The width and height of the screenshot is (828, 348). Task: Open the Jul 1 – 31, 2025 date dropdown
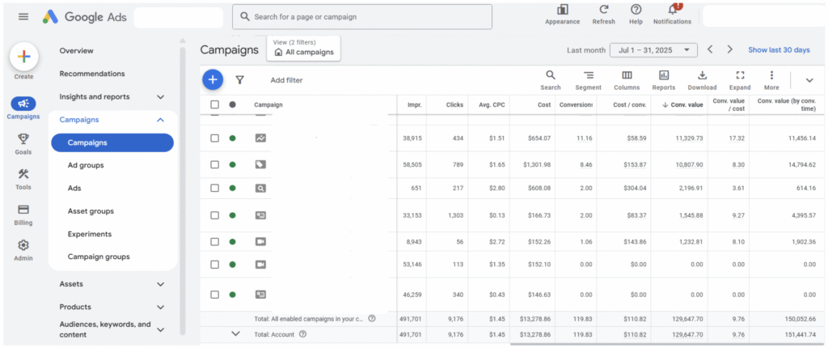[x=653, y=50]
